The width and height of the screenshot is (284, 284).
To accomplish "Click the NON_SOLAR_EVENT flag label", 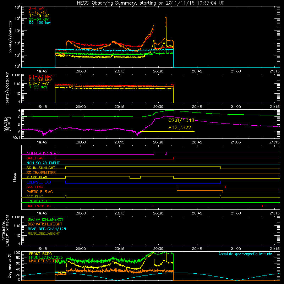I will tap(43, 163).
